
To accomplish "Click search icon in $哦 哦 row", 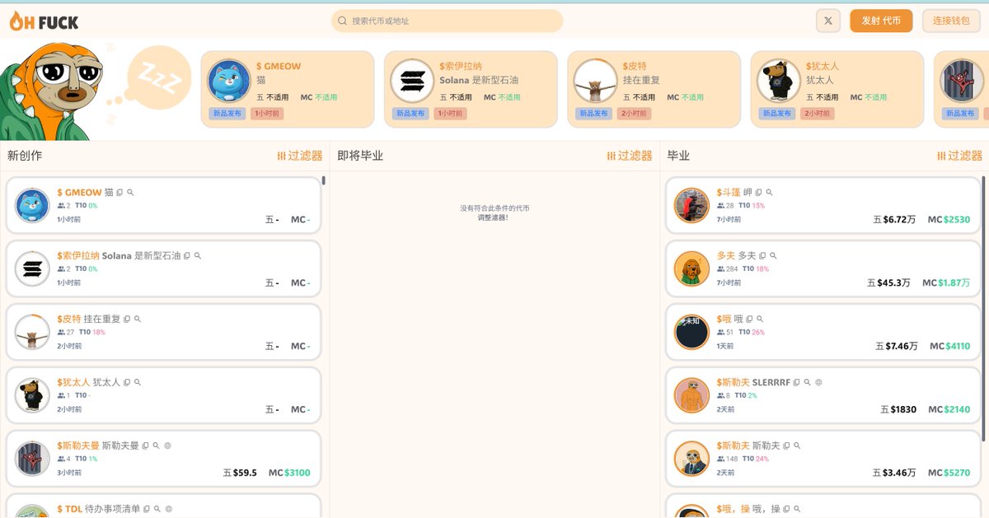I will coord(760,319).
